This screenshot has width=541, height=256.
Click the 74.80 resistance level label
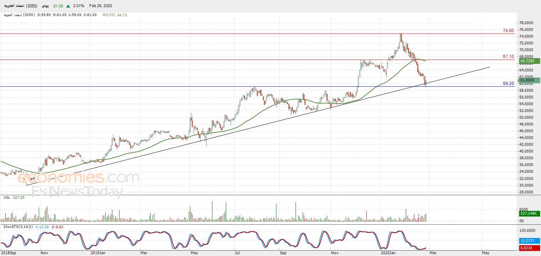pos(508,31)
